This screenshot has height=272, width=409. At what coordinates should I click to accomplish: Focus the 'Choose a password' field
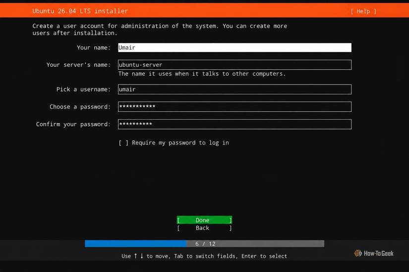[x=234, y=107]
